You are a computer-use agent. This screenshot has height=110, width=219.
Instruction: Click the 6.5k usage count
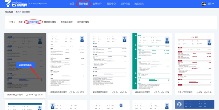tap(116, 92)
